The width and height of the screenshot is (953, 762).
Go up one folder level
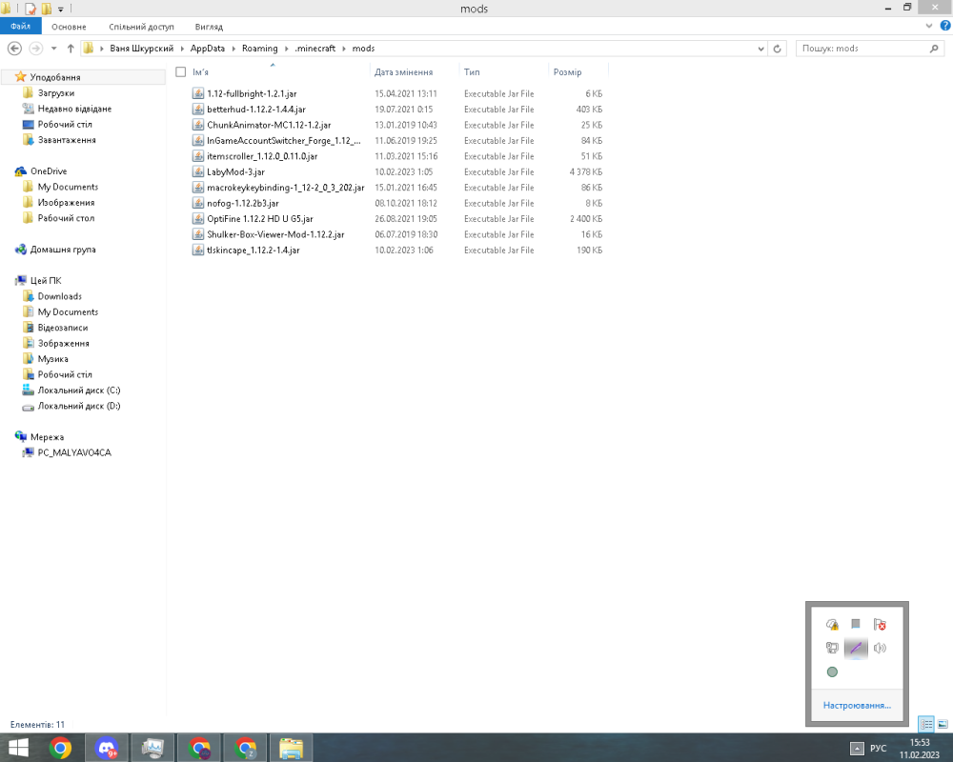(x=71, y=49)
